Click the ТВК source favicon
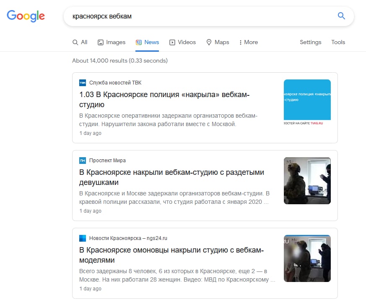 (x=83, y=83)
